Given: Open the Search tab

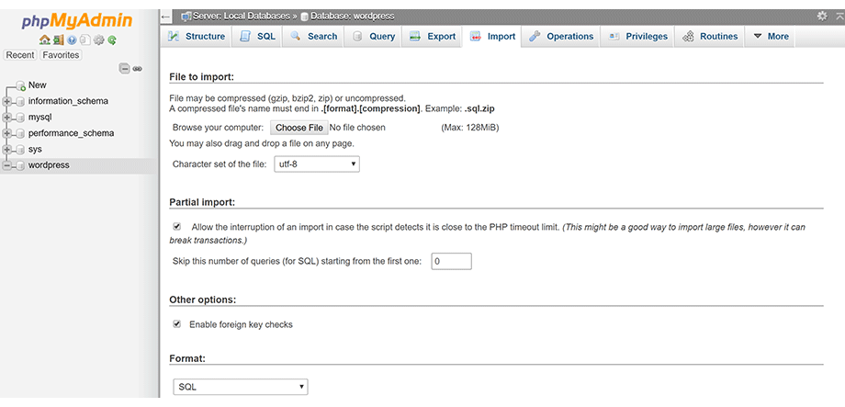Looking at the screenshot, I should 314,37.
